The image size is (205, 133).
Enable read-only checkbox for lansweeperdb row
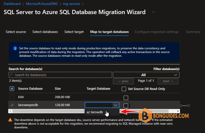(126, 106)
